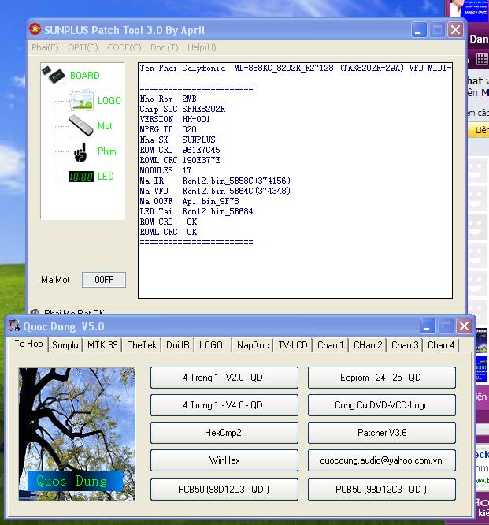Click the Mot remote control icon
Viewport: 489px width, 525px height.
[x=81, y=125]
